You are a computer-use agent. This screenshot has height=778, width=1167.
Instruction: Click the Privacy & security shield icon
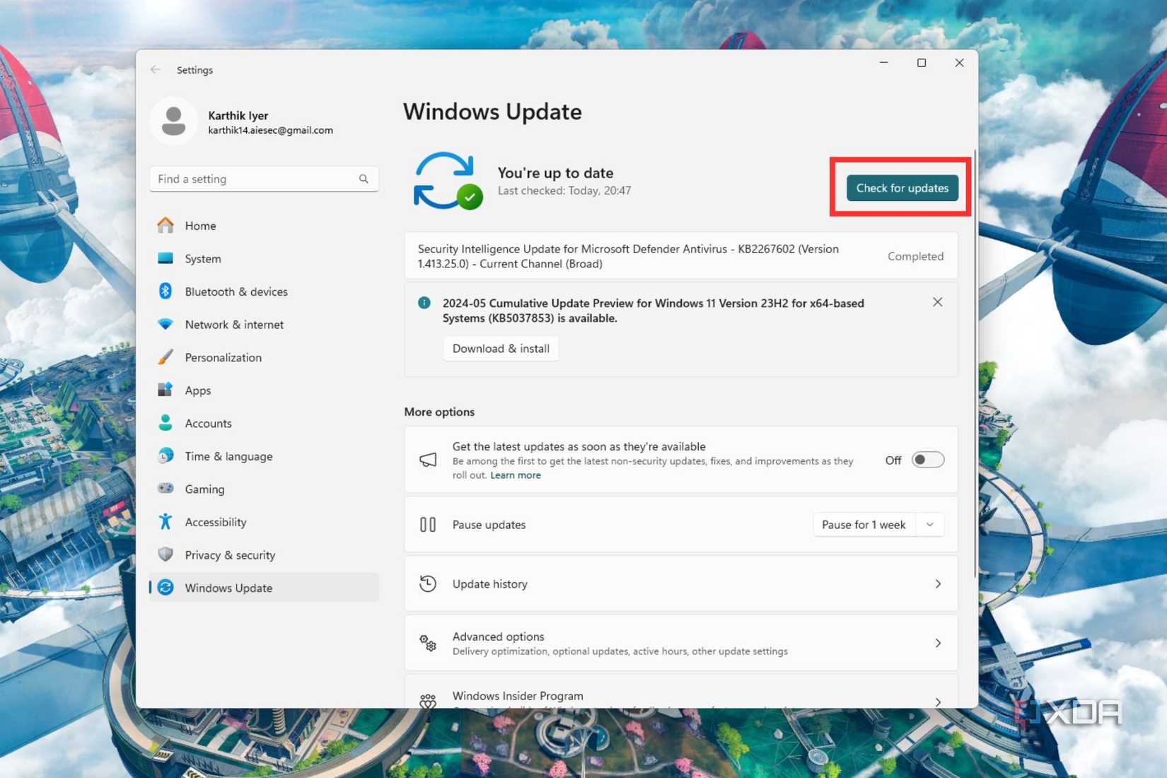(166, 555)
